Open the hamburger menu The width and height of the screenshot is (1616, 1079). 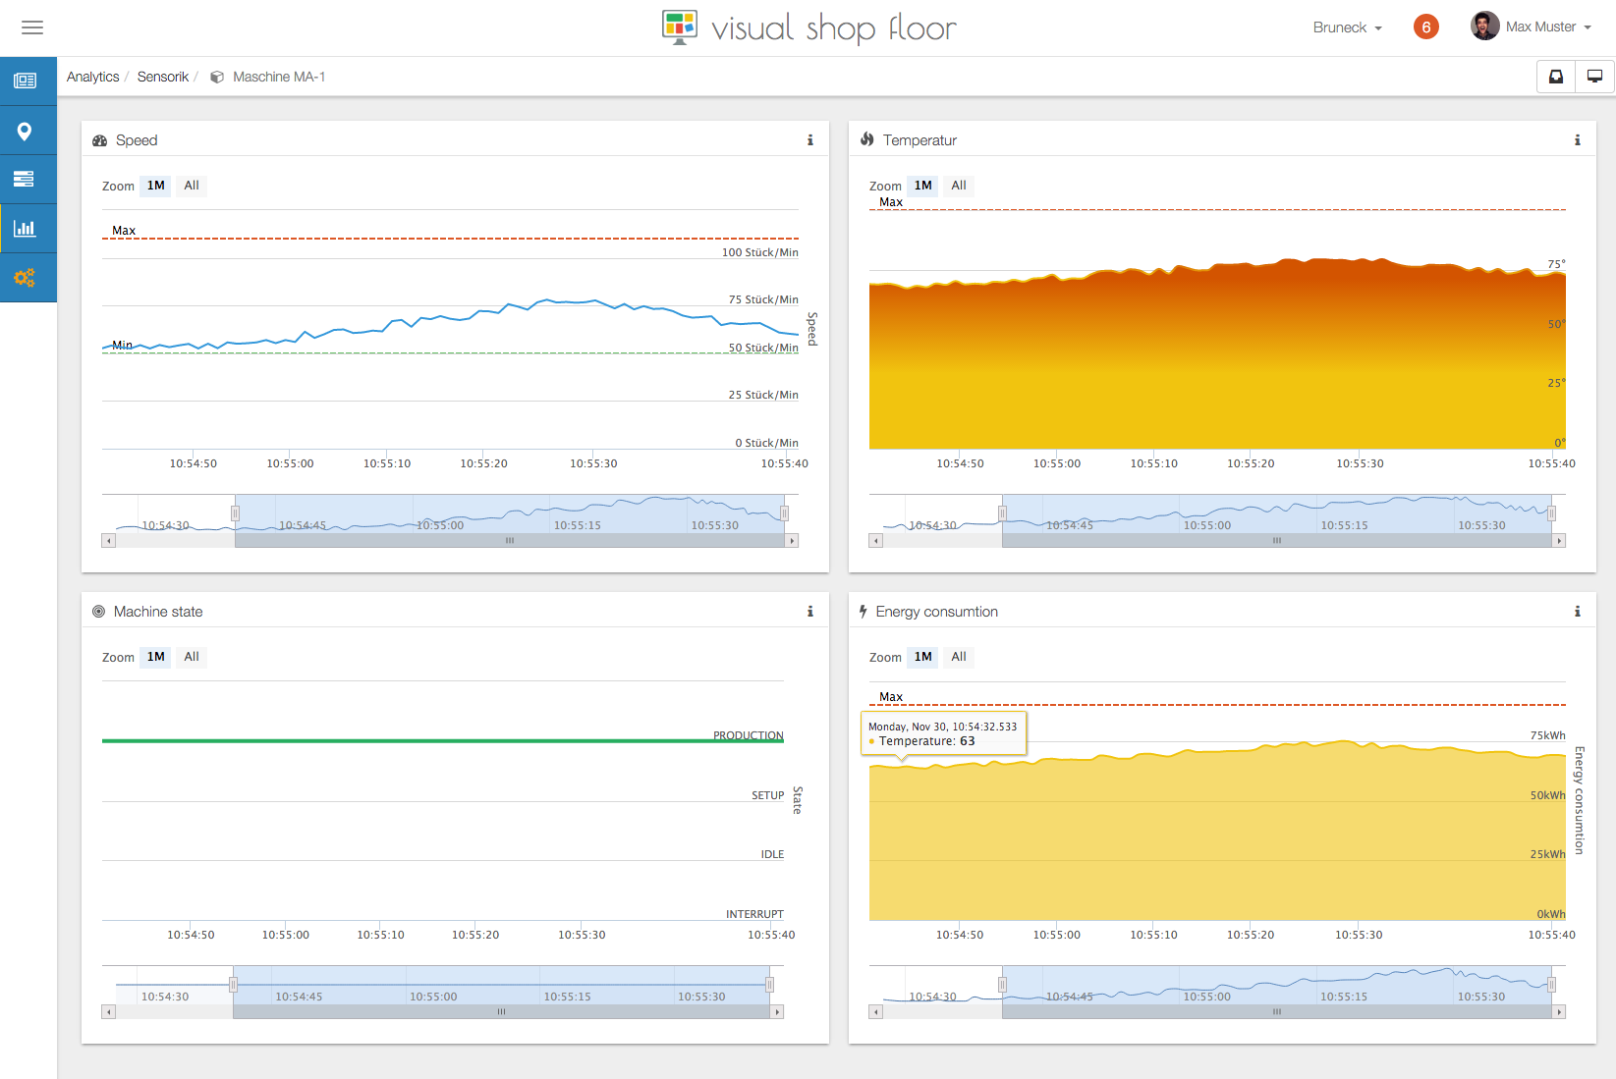pos(32,27)
